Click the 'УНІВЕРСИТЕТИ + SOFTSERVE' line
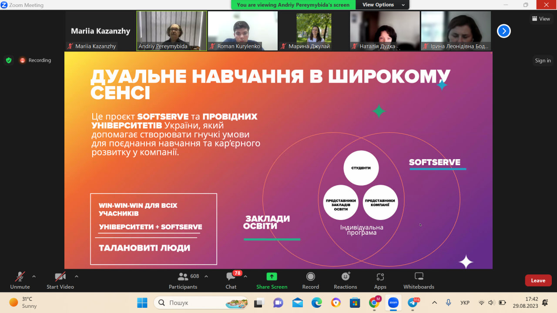 [151, 227]
